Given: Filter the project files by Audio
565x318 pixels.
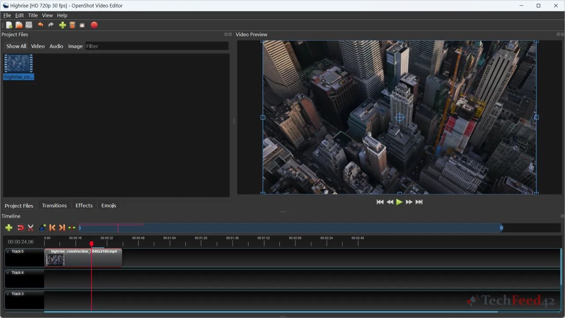Looking at the screenshot, I should [x=56, y=46].
